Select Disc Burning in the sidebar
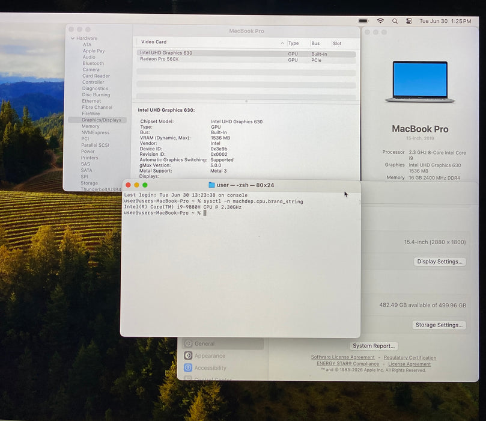Image resolution: width=486 pixels, height=421 pixels. (96, 94)
